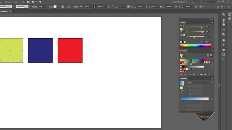This screenshot has width=232, height=130.
Task: Open the Brush Definition Basic dropdown
Action: coord(30,7)
